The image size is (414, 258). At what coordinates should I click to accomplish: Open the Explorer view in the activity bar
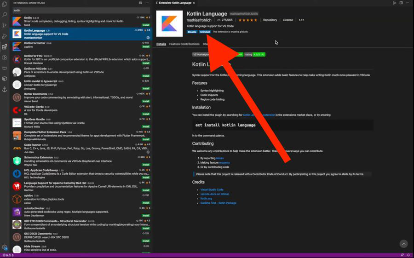click(5, 5)
